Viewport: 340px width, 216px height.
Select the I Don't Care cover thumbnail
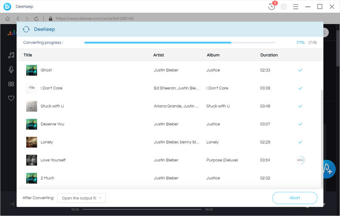31,88
